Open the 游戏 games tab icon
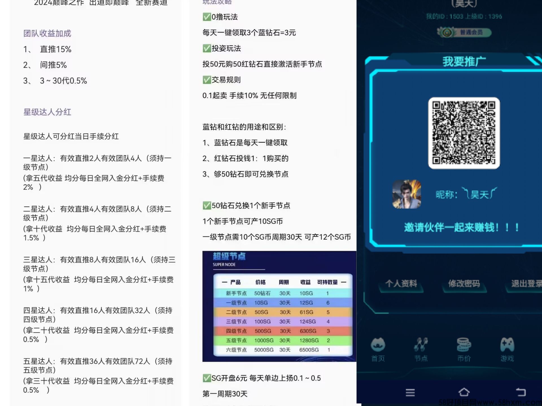 (x=507, y=349)
